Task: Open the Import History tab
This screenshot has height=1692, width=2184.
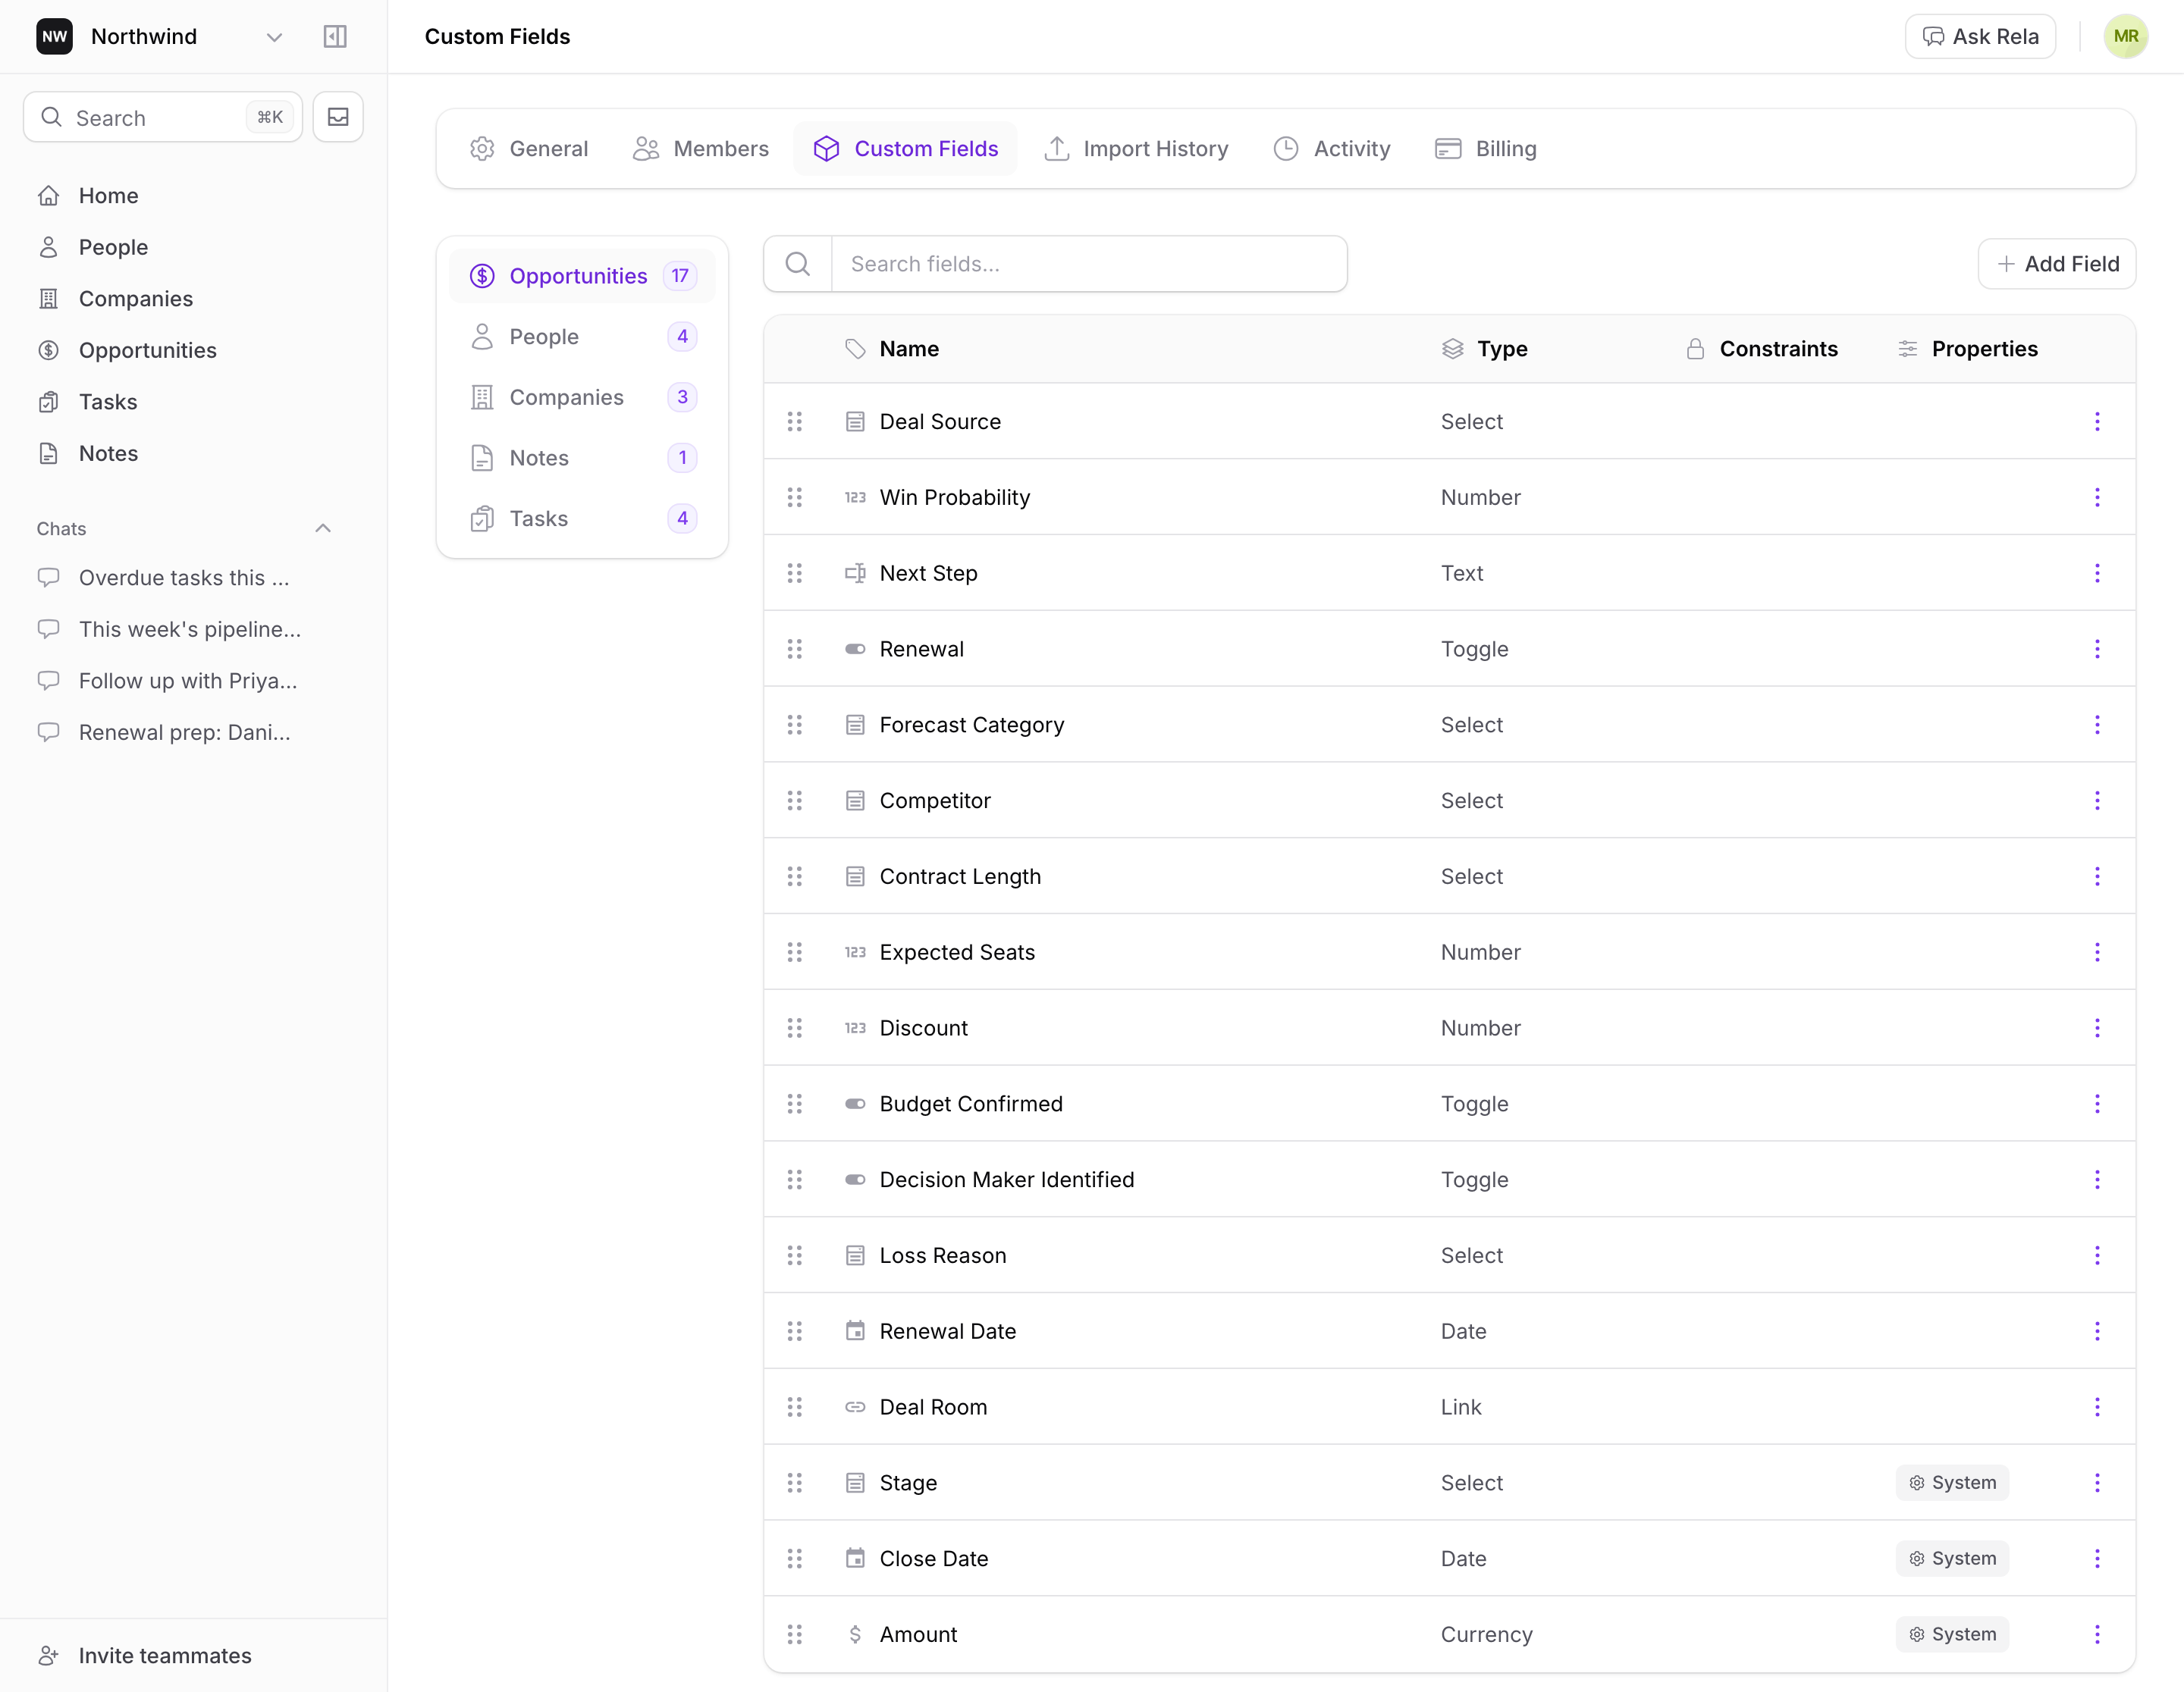Action: [1137, 149]
